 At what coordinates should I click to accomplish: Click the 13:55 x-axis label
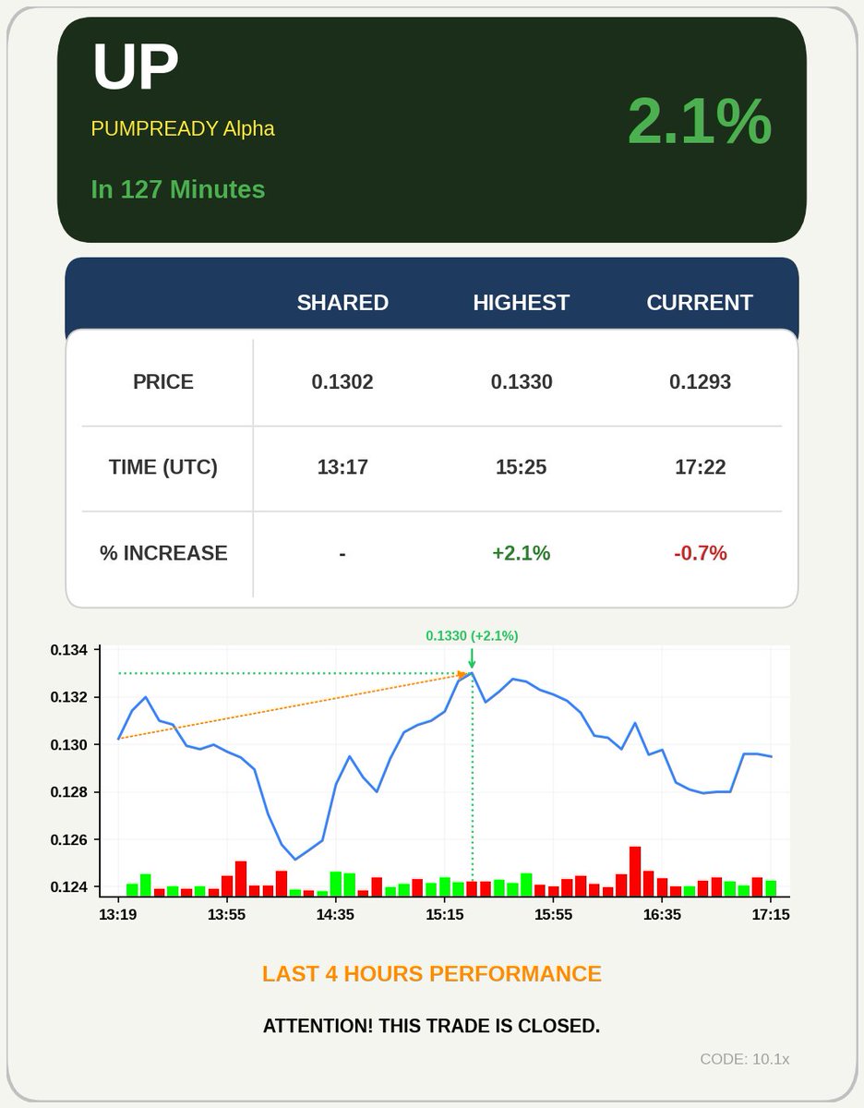(x=226, y=915)
